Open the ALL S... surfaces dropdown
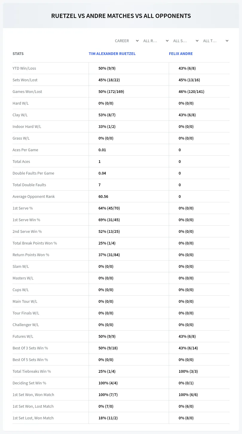Viewport: 242px width, 434px height. pos(186,41)
